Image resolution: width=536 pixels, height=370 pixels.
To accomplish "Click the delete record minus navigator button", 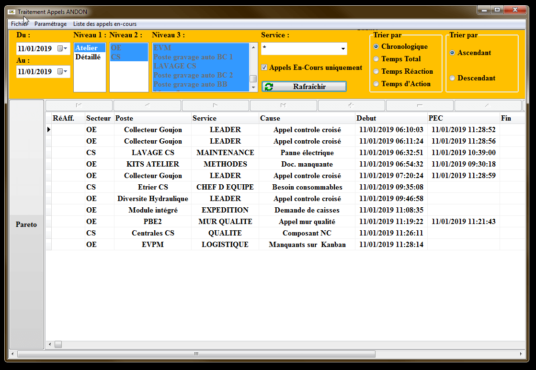I will tap(420, 106).
